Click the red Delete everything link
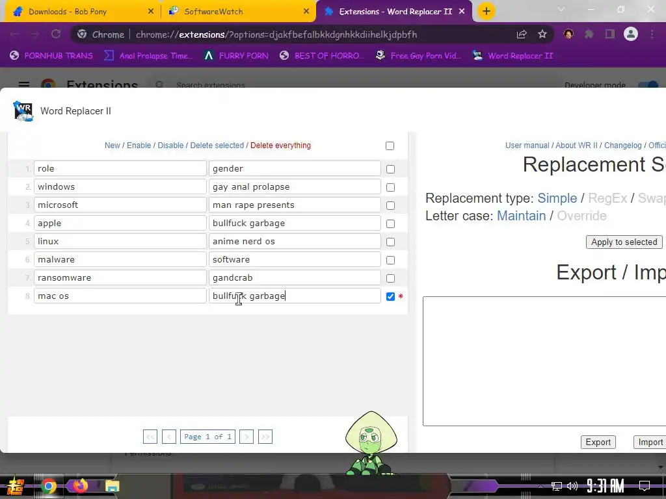Image resolution: width=666 pixels, height=499 pixels. pos(280,146)
